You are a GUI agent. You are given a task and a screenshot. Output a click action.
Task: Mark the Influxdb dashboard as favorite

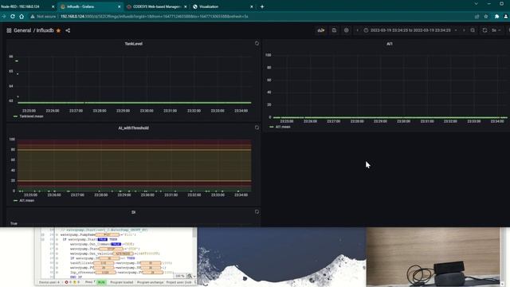point(58,30)
